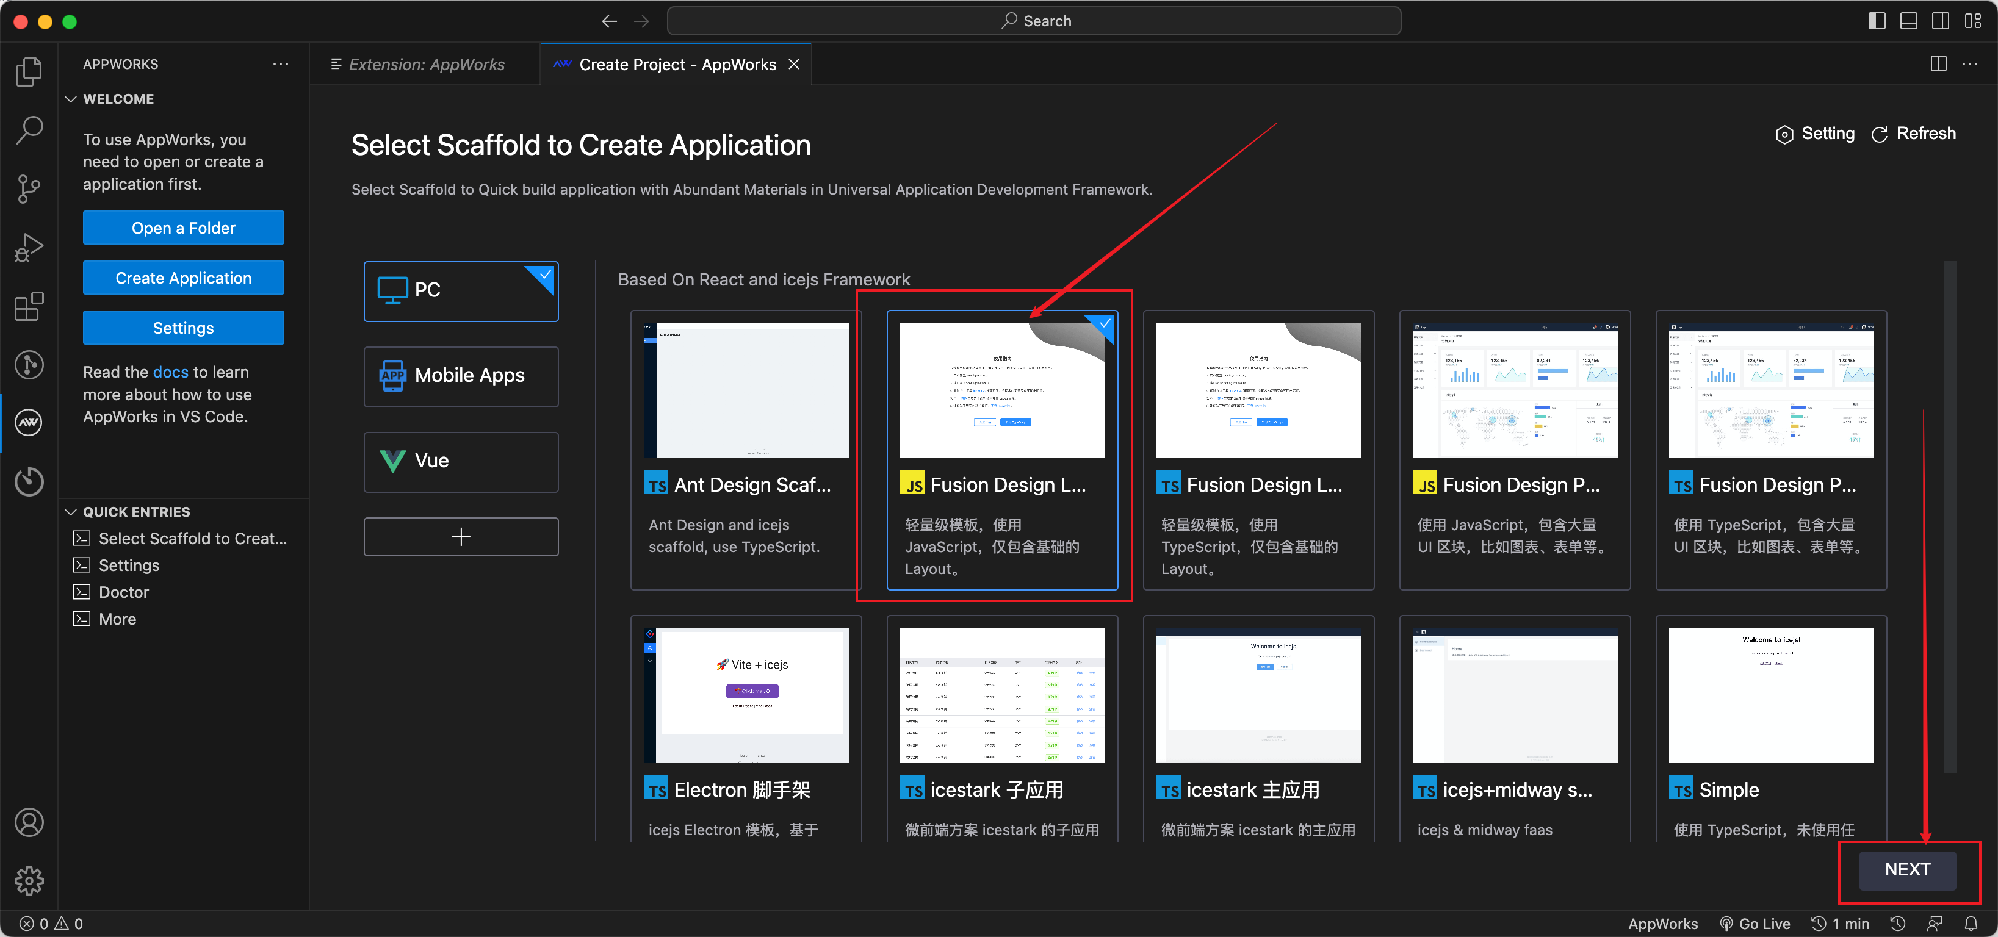The image size is (1998, 937).
Task: Toggle the primary side bar layout icon
Action: click(1876, 21)
